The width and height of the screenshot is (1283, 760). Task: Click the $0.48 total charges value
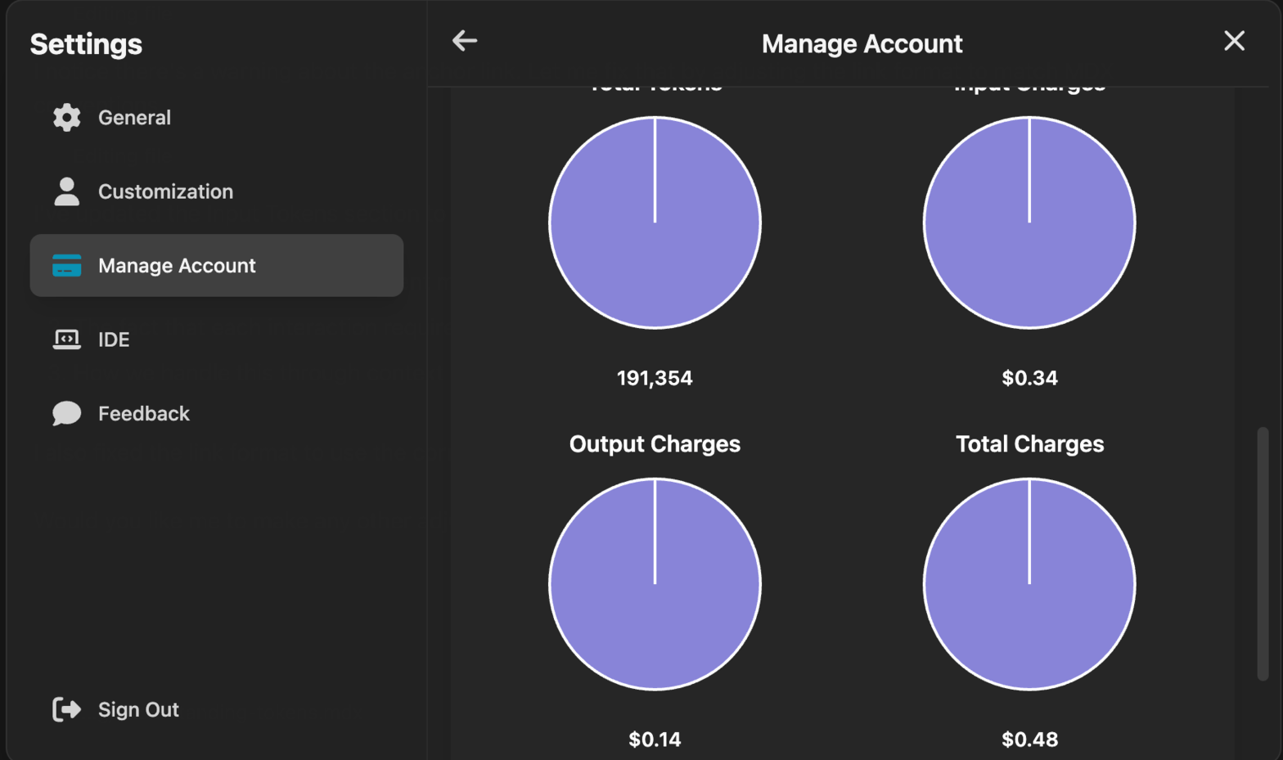point(1029,740)
